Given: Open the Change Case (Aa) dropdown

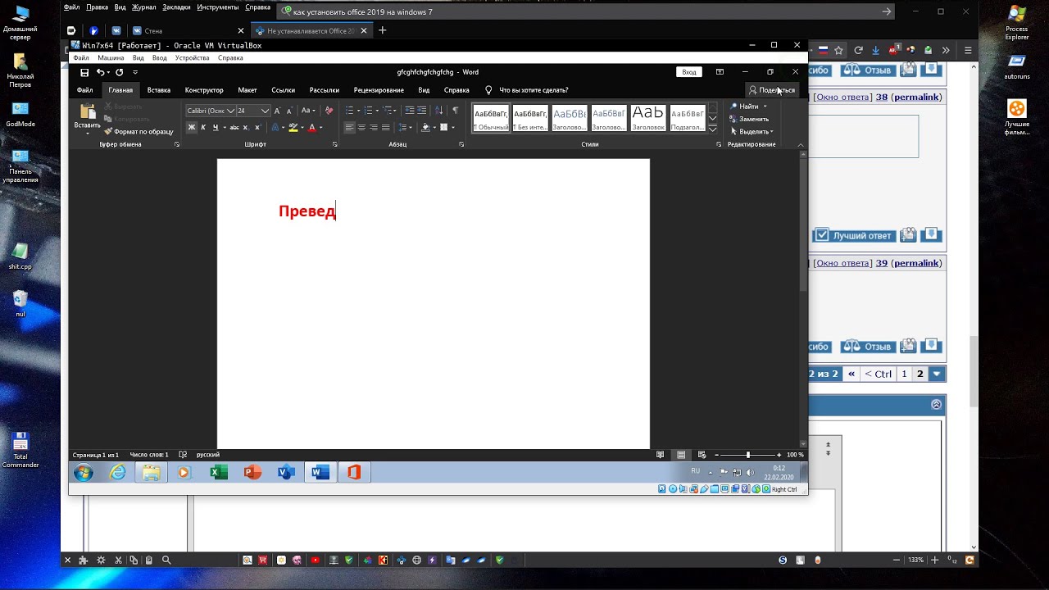Looking at the screenshot, I should [308, 111].
